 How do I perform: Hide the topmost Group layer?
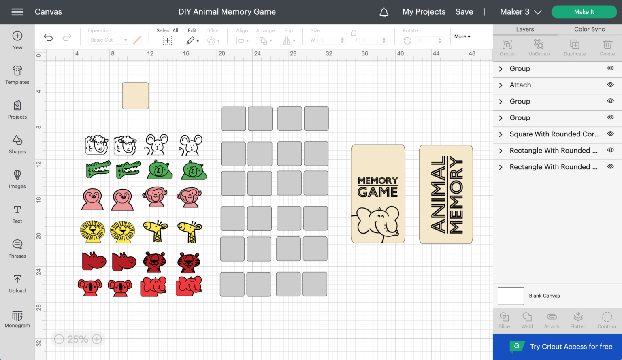[611, 68]
